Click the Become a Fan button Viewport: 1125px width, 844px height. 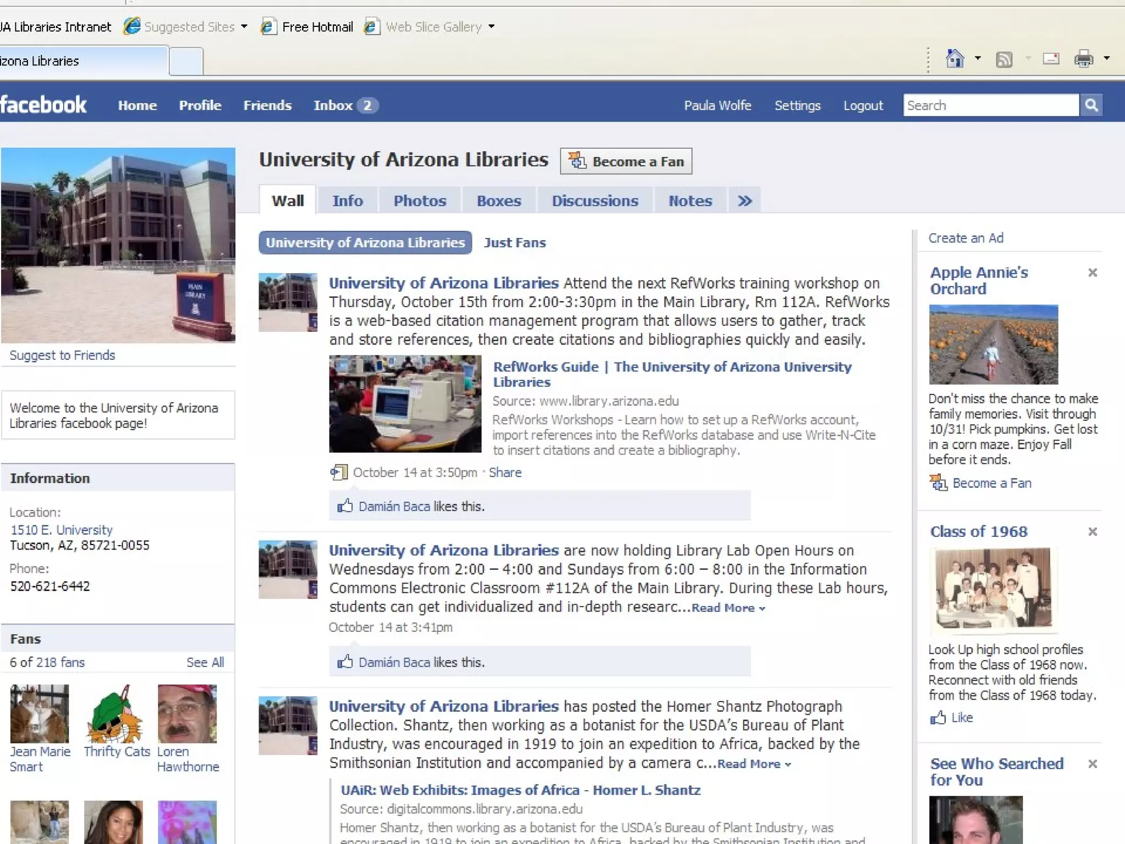click(x=626, y=162)
